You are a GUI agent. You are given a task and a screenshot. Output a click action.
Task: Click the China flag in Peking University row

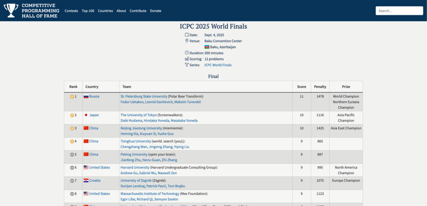[86, 154]
